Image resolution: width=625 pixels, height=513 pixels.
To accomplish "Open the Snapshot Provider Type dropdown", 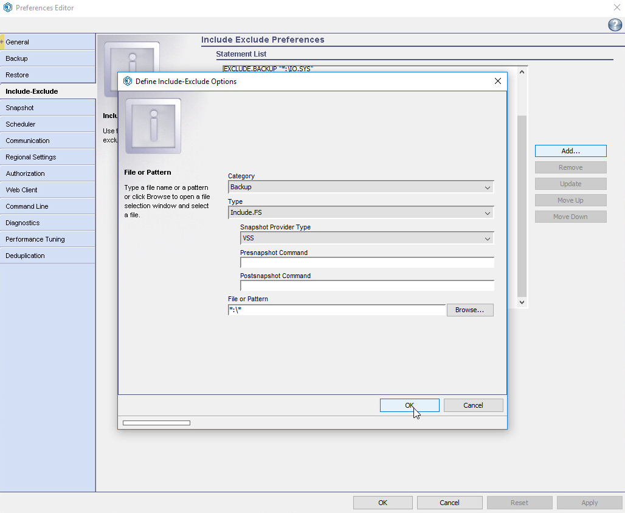I will pyautogui.click(x=367, y=239).
